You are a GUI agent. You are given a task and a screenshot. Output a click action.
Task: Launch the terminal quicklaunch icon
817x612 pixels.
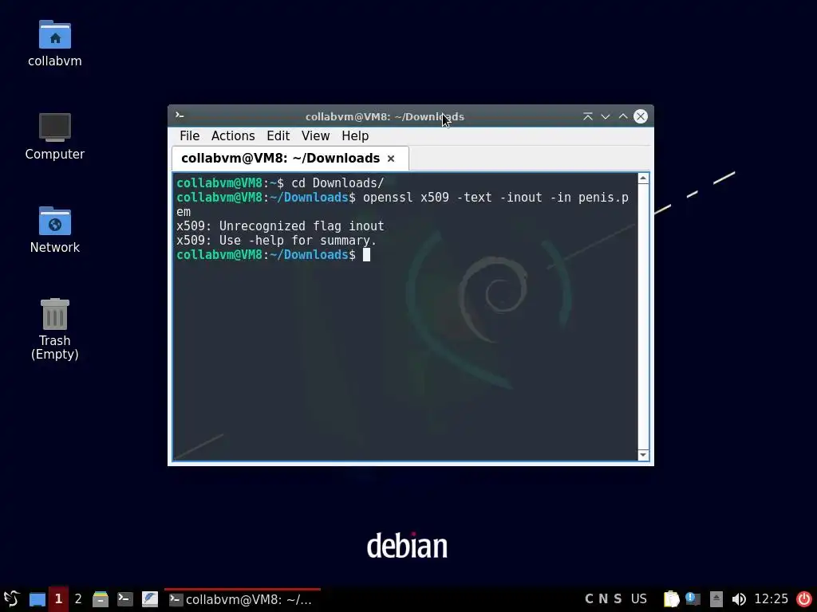[x=125, y=599]
